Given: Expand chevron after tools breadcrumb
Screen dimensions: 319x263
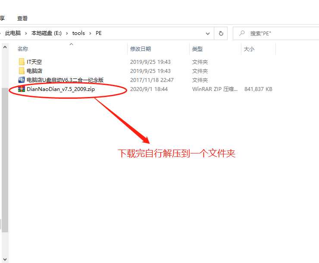Looking at the screenshot, I should click(90, 33).
